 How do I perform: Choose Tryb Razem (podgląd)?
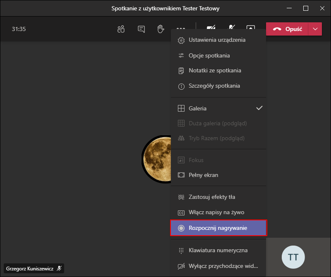[x=218, y=138]
